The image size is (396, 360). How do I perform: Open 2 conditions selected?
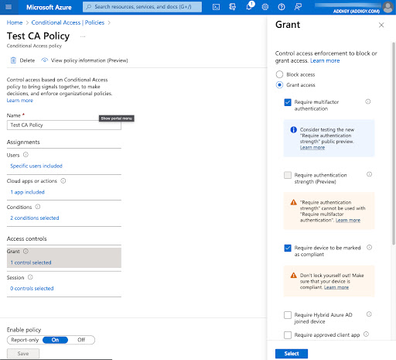click(35, 218)
